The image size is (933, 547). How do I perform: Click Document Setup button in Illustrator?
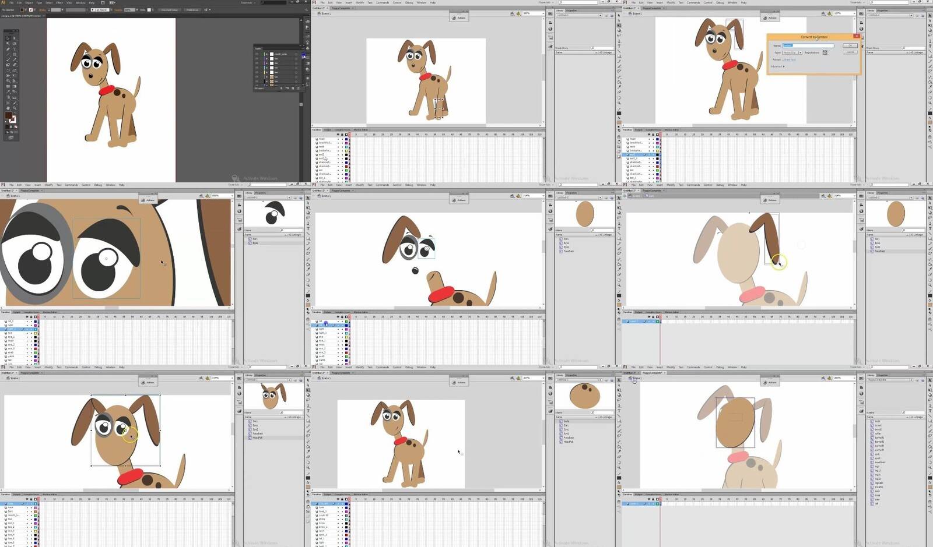[x=170, y=10]
